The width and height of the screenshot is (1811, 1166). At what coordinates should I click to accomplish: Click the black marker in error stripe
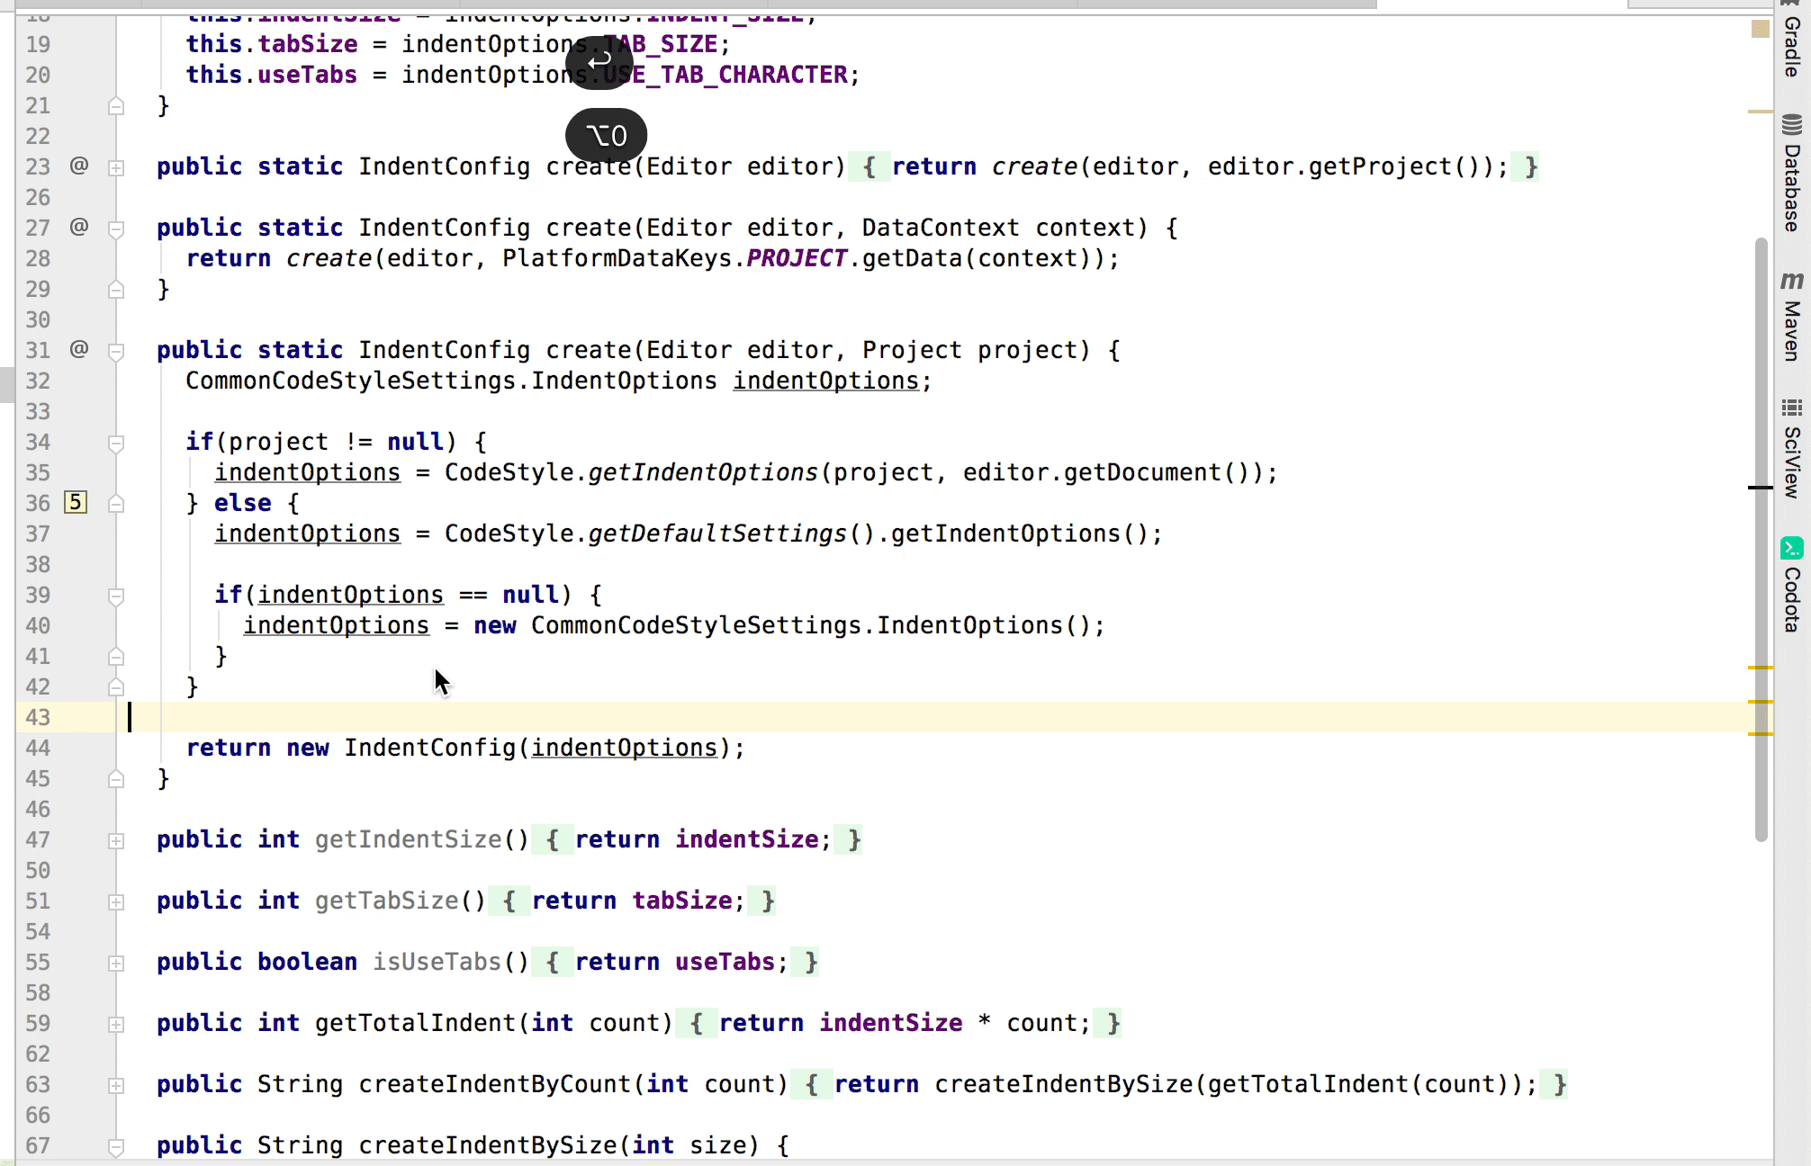point(1760,488)
